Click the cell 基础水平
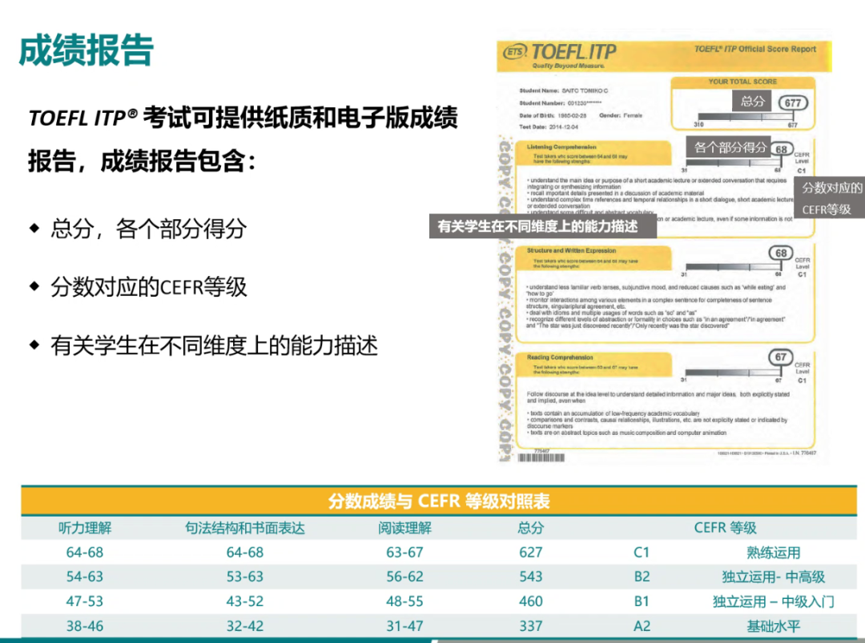 click(x=774, y=626)
